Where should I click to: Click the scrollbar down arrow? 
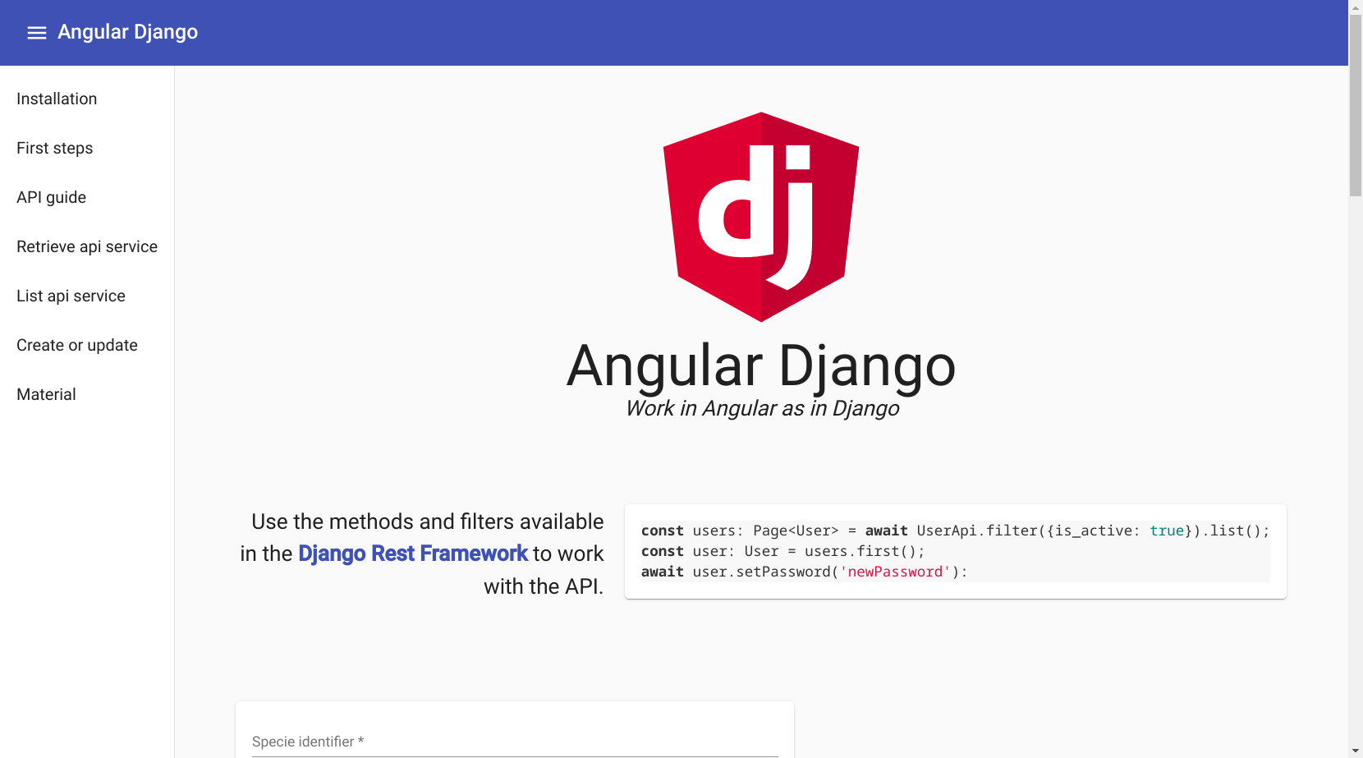pyautogui.click(x=1355, y=751)
